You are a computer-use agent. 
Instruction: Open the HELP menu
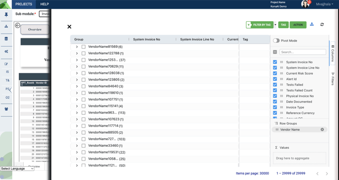coord(44,4)
